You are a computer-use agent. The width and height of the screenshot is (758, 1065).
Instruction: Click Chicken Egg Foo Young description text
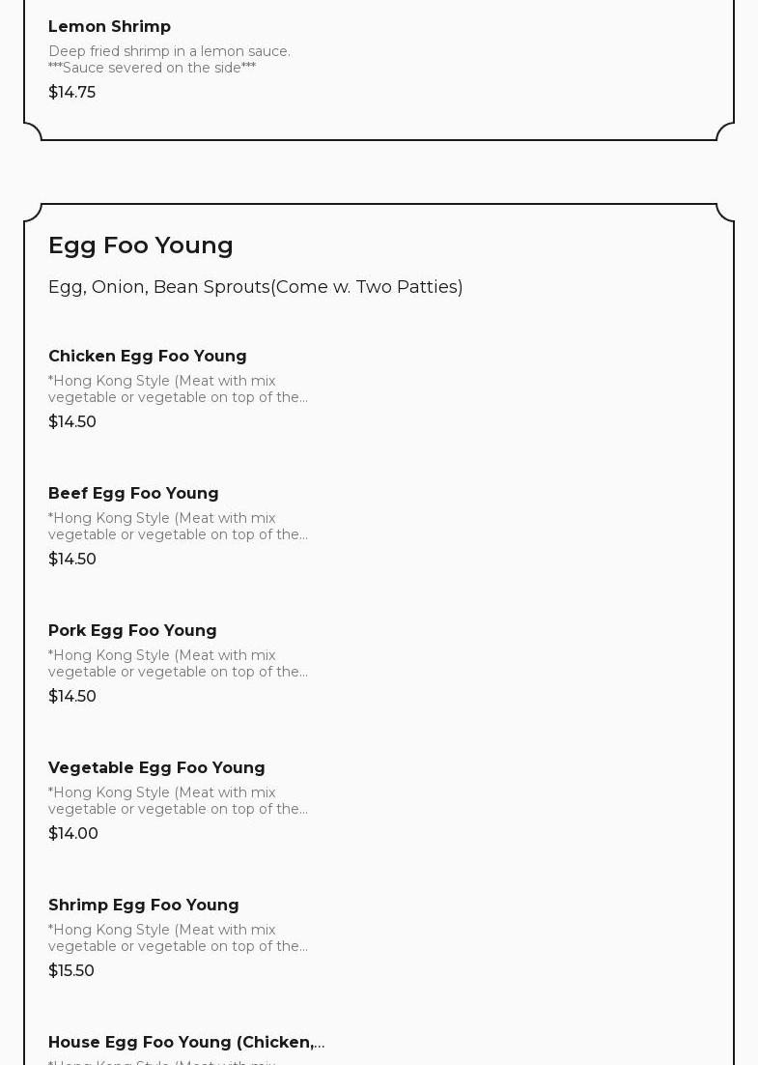click(x=178, y=389)
